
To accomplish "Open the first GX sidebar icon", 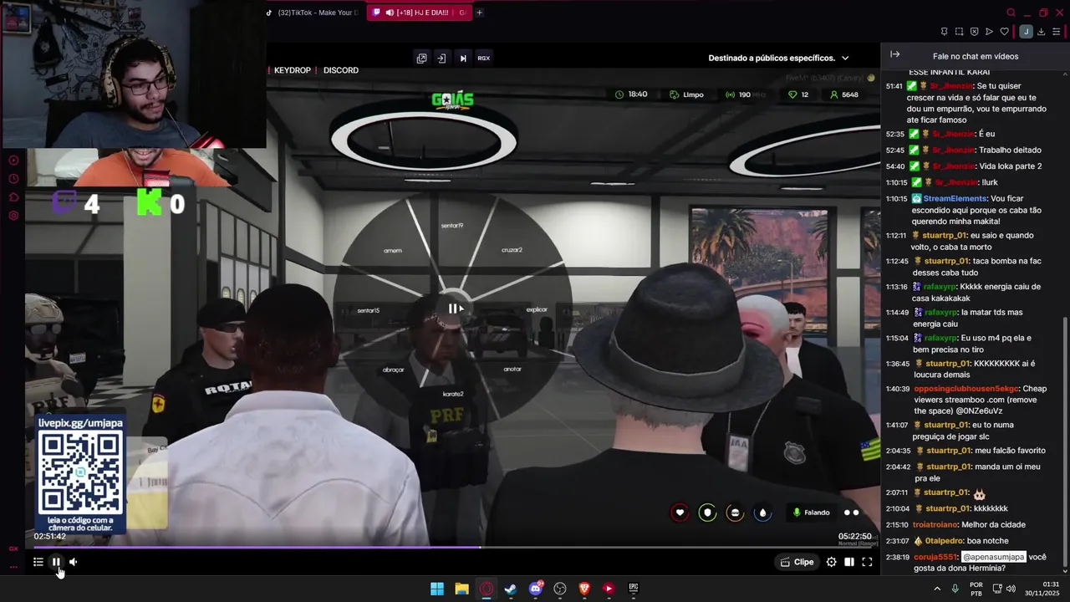I will tap(13, 161).
